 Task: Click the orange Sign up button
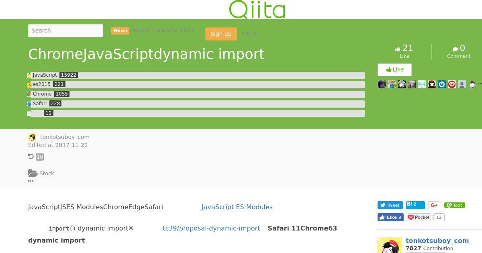221,34
